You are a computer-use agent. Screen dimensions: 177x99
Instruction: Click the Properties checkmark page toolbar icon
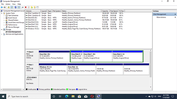[x=28, y=7]
